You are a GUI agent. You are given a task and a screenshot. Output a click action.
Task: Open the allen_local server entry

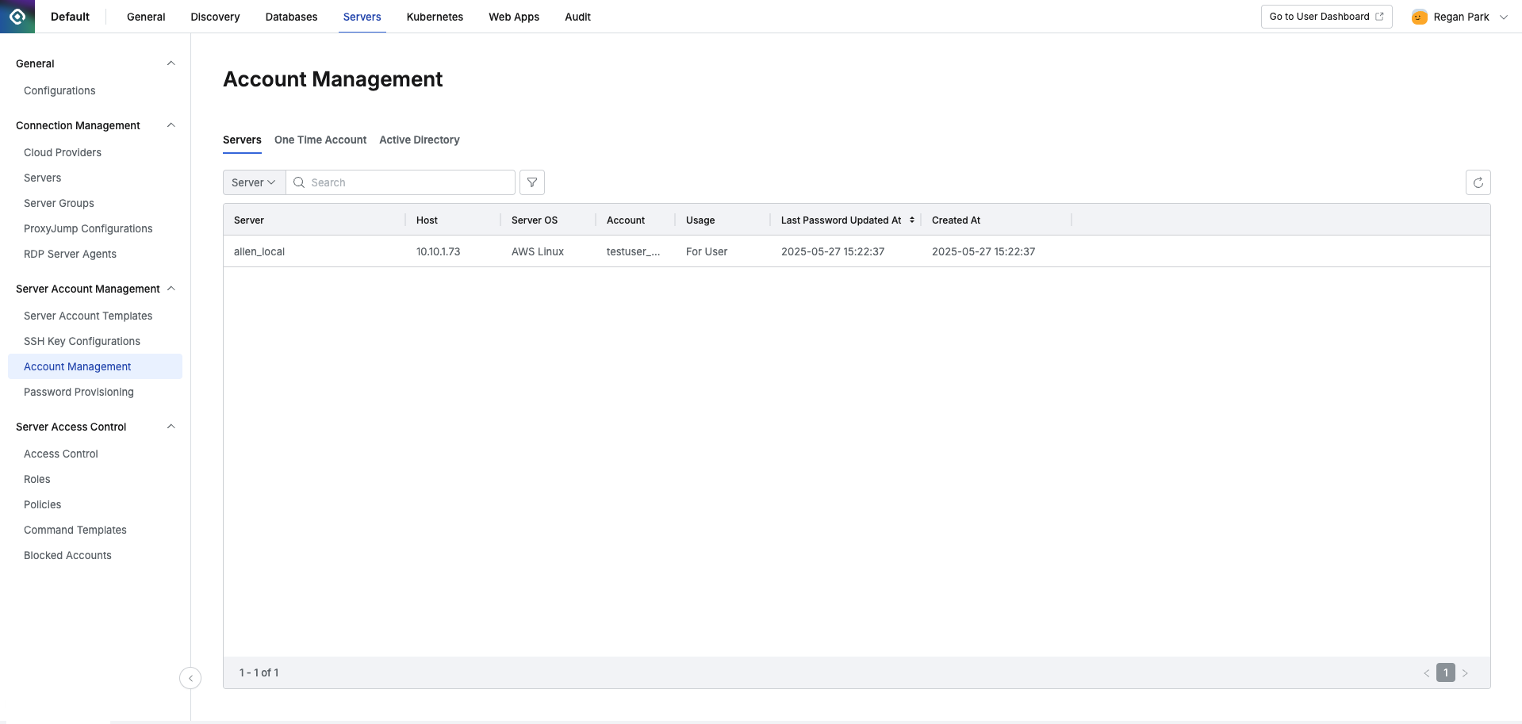pos(259,251)
